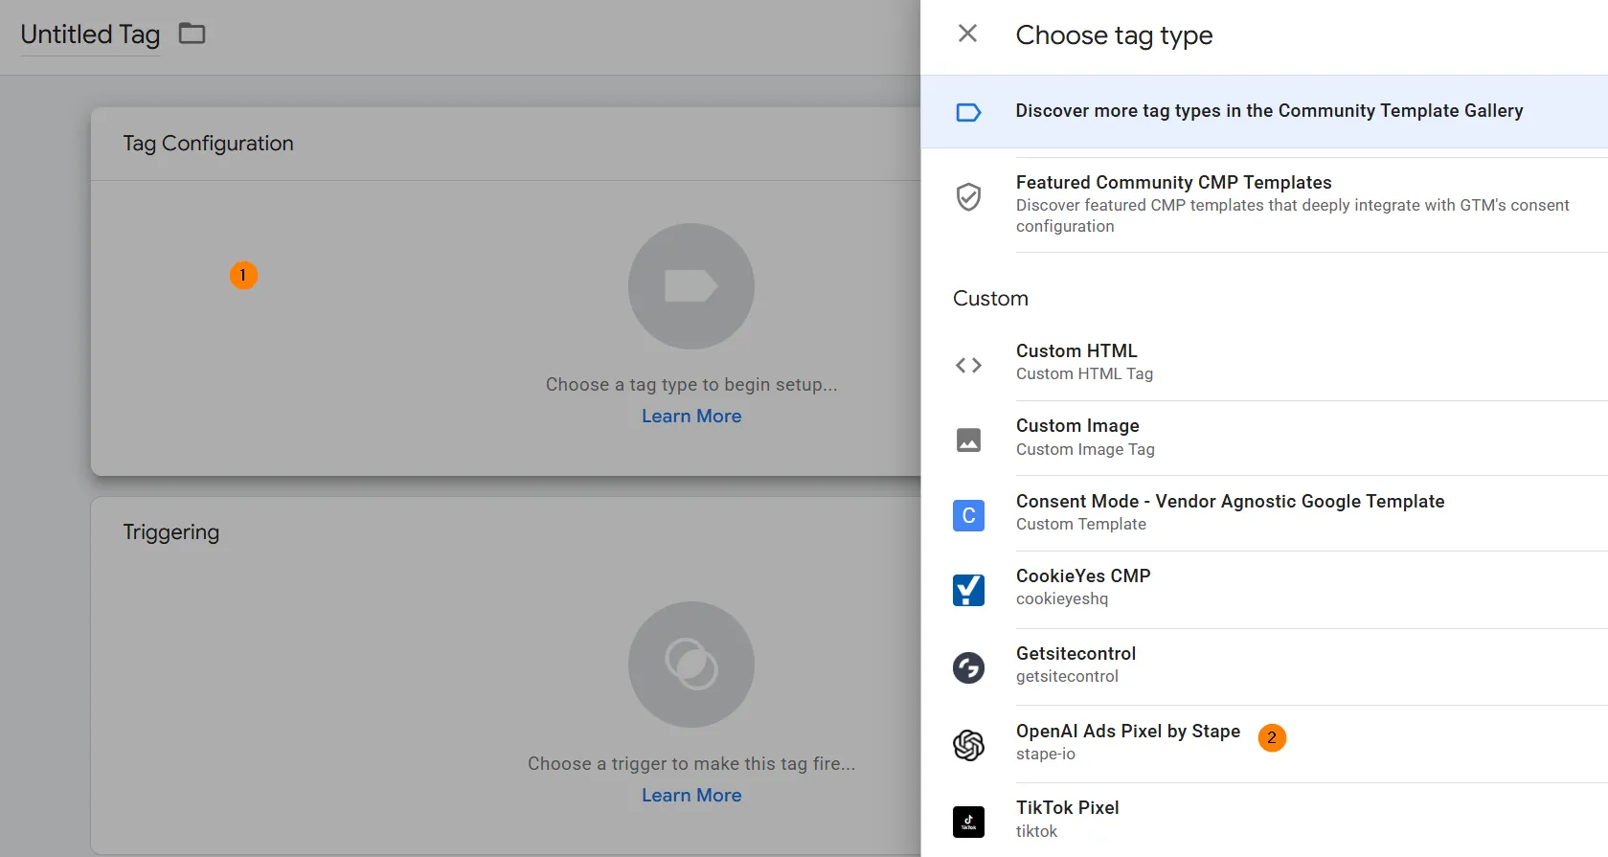Click the OpenAI Ads Pixel logo icon

pos(968,744)
